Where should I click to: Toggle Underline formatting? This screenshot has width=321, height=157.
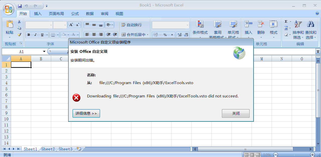[x=42, y=35]
